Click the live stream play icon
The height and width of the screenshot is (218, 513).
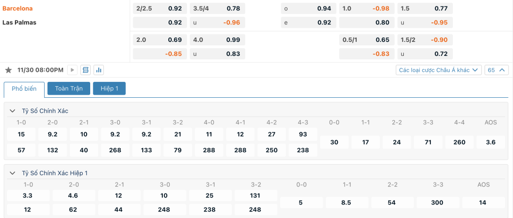click(x=72, y=70)
